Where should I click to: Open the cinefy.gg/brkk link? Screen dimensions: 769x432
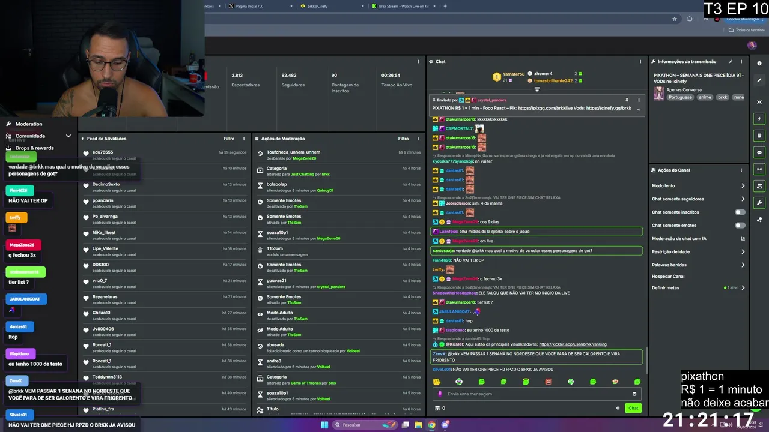point(609,108)
